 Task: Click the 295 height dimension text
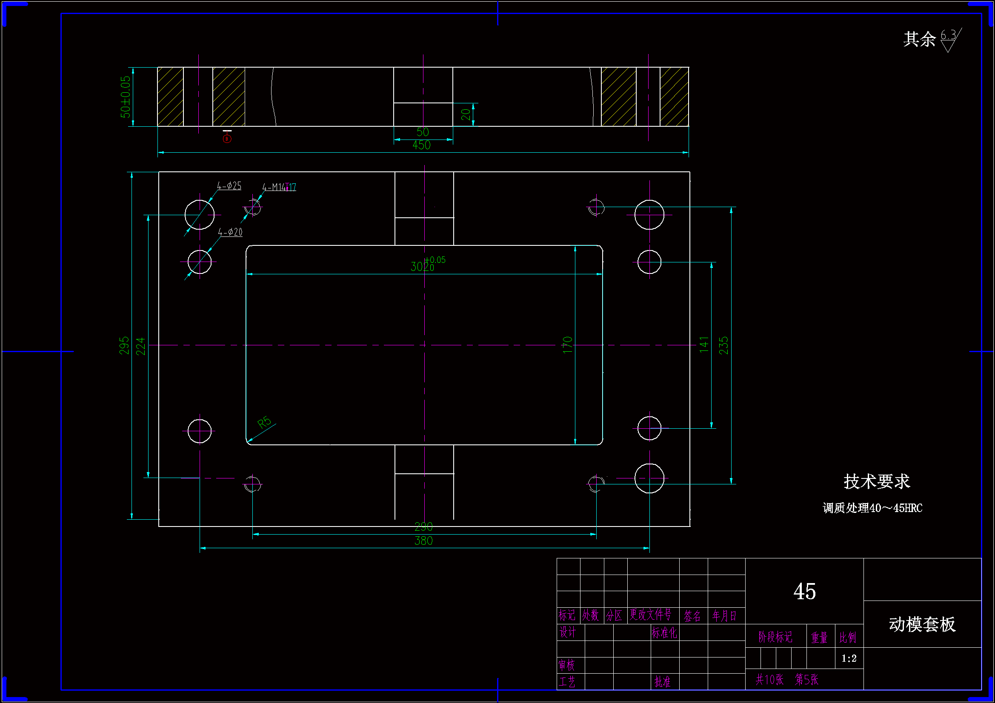point(124,345)
